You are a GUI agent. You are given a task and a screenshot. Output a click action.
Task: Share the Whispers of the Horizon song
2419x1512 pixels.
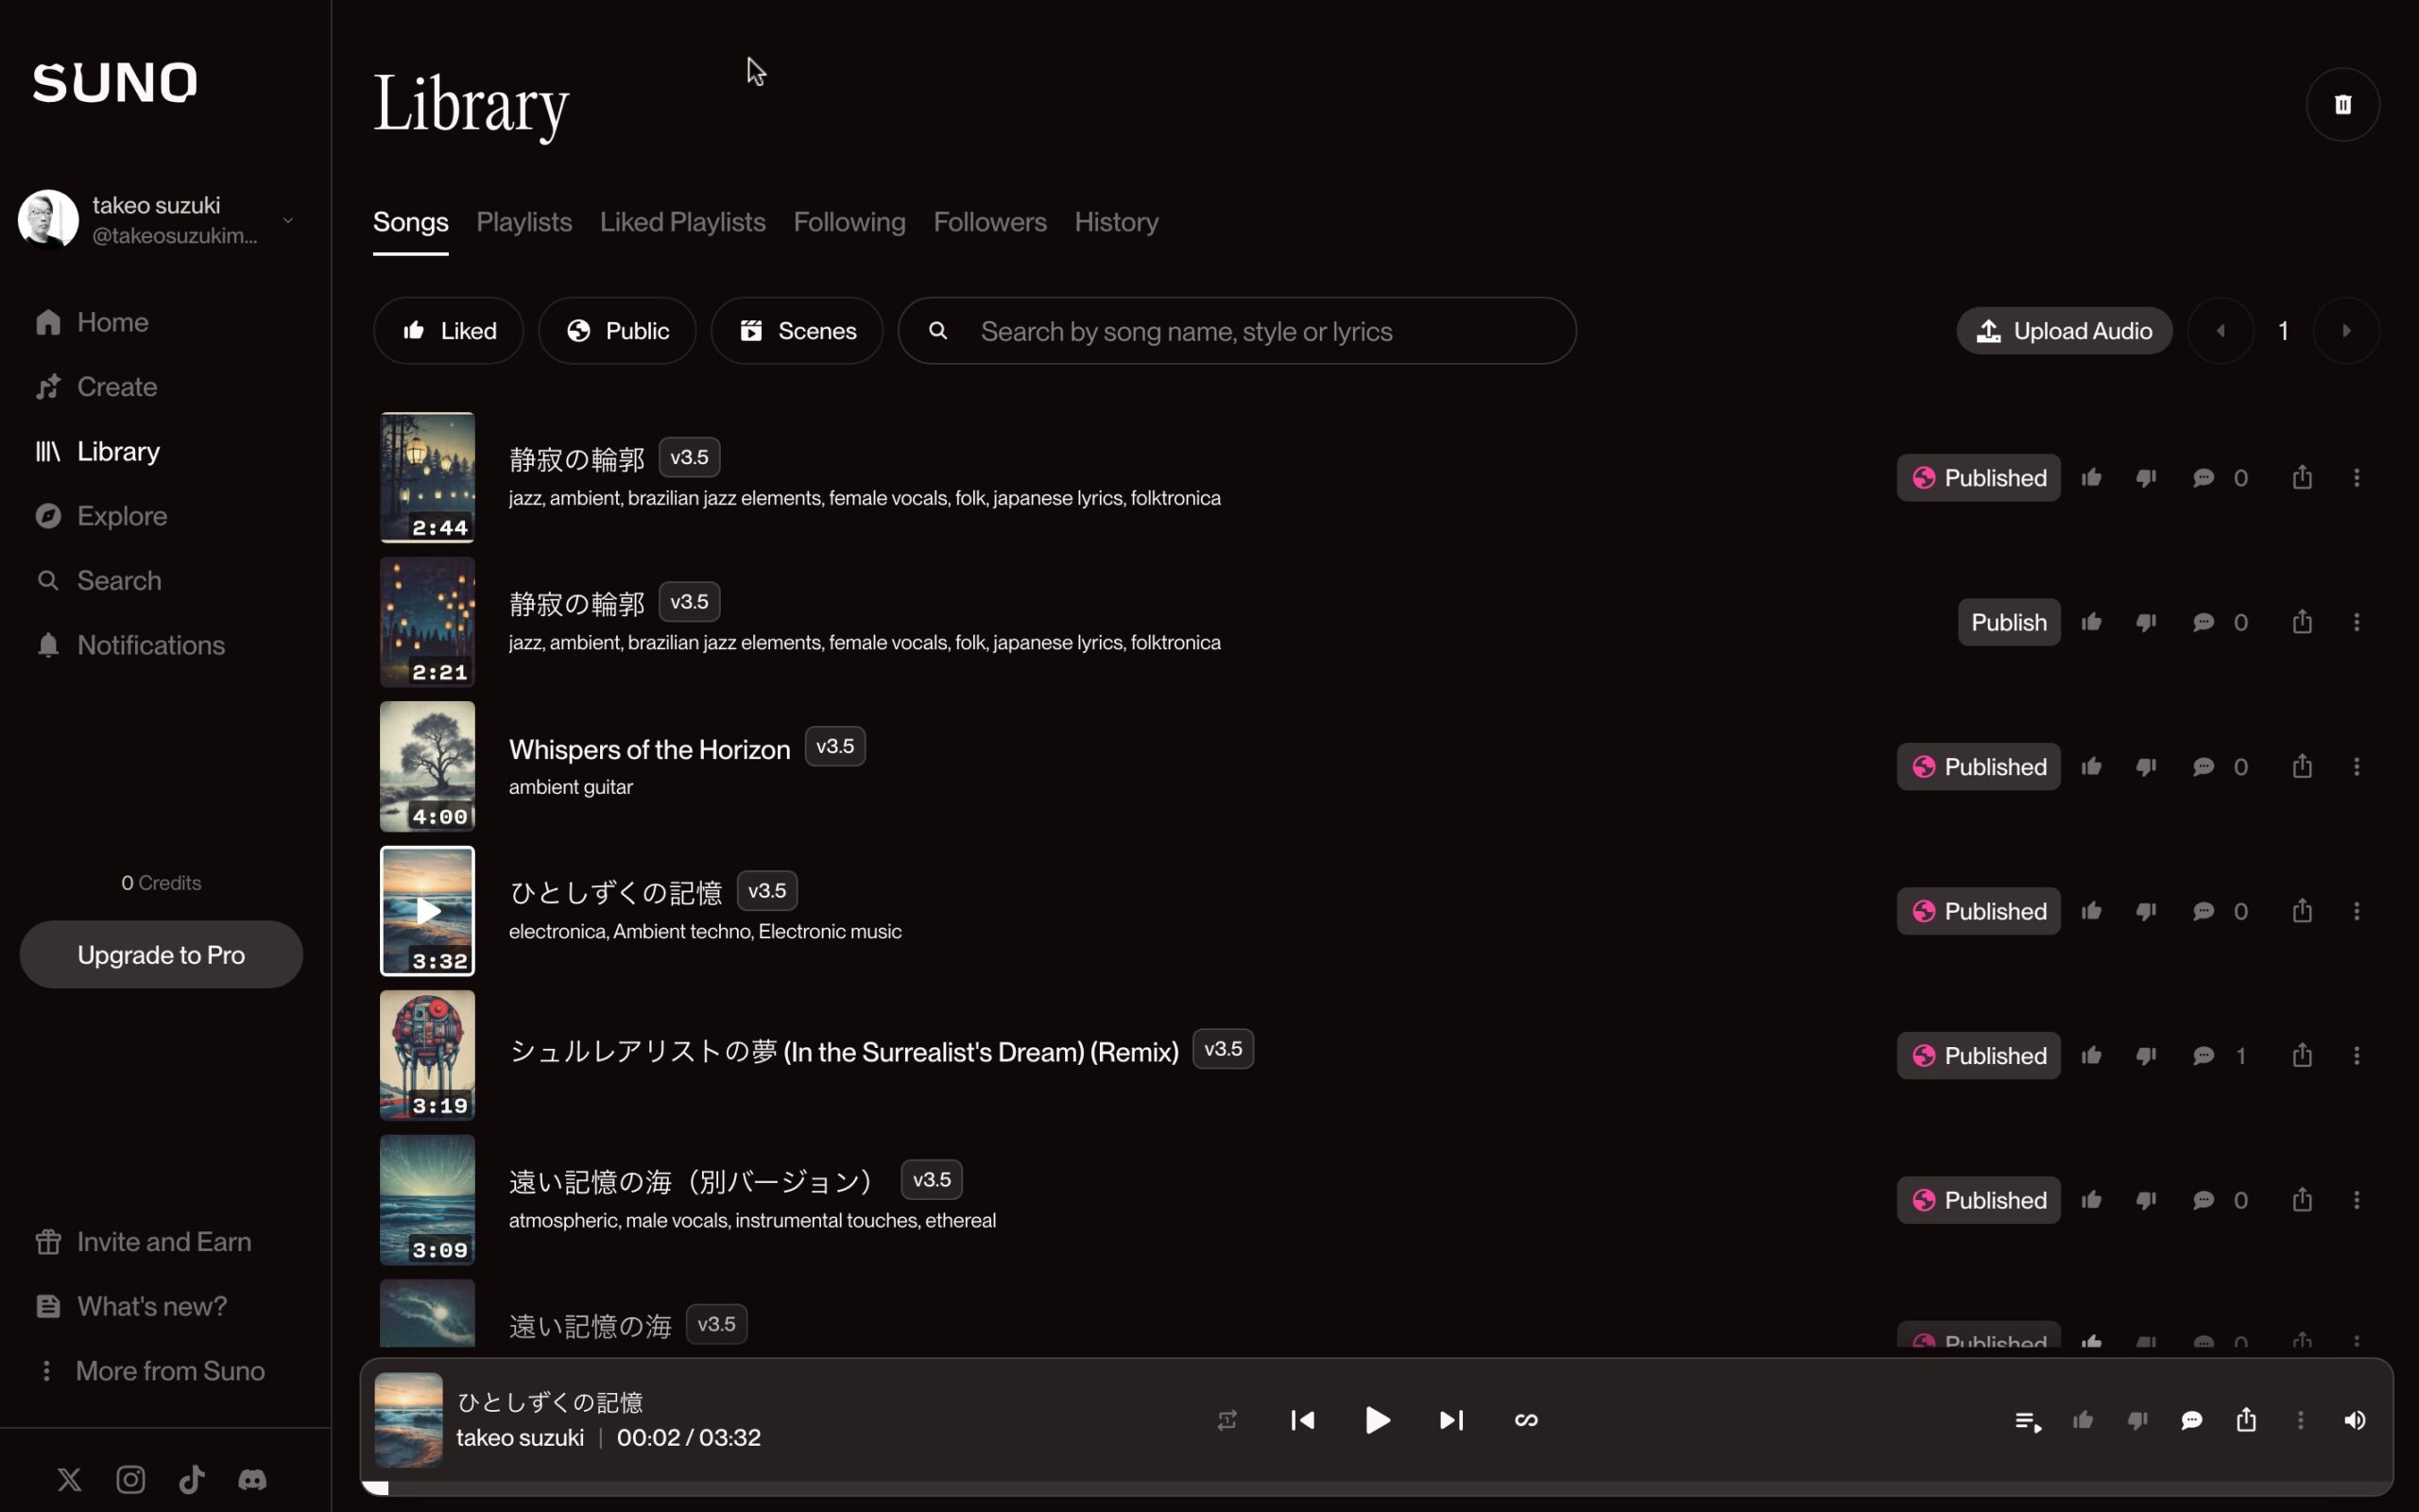[x=2302, y=766]
